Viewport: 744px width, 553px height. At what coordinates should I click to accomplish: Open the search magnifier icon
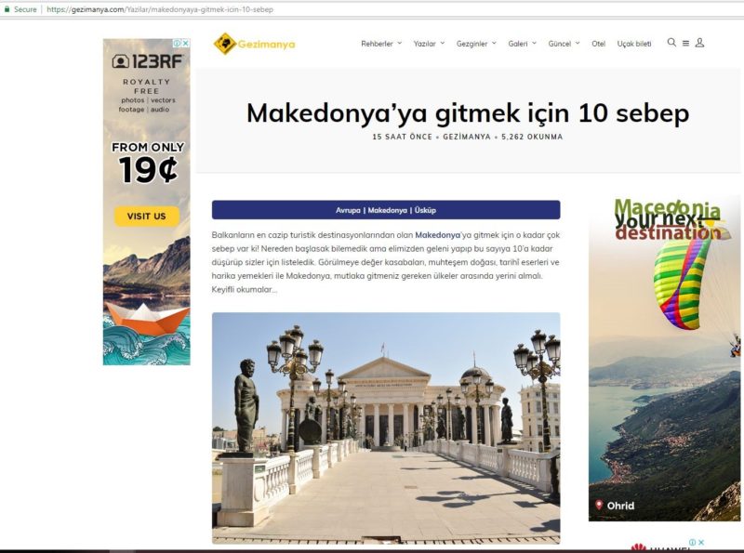pyautogui.click(x=671, y=42)
